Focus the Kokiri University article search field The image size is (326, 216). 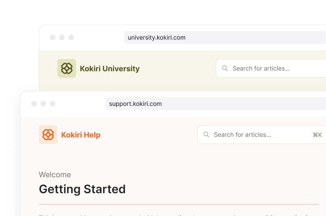click(271, 68)
